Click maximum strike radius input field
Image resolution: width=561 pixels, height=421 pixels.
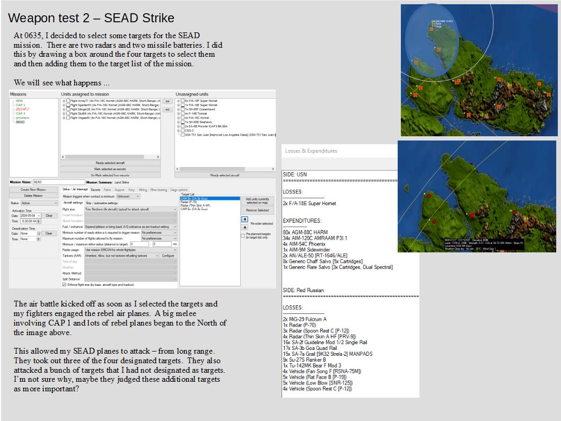coord(162,244)
